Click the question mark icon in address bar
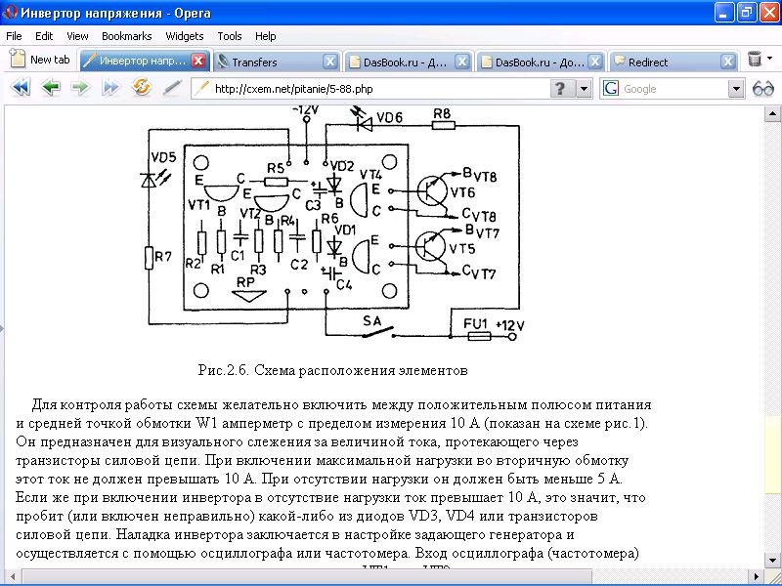The image size is (782, 586). (560, 89)
